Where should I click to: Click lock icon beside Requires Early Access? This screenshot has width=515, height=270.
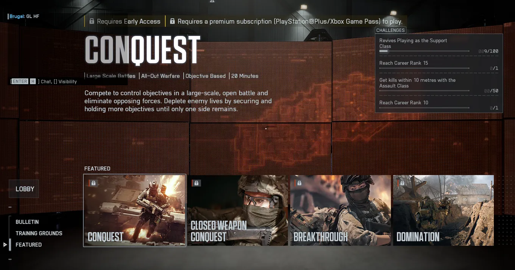click(92, 21)
